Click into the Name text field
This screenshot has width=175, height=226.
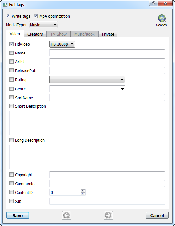click(107, 53)
